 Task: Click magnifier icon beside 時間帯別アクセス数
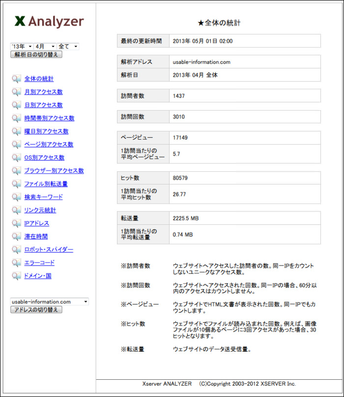coord(16,118)
